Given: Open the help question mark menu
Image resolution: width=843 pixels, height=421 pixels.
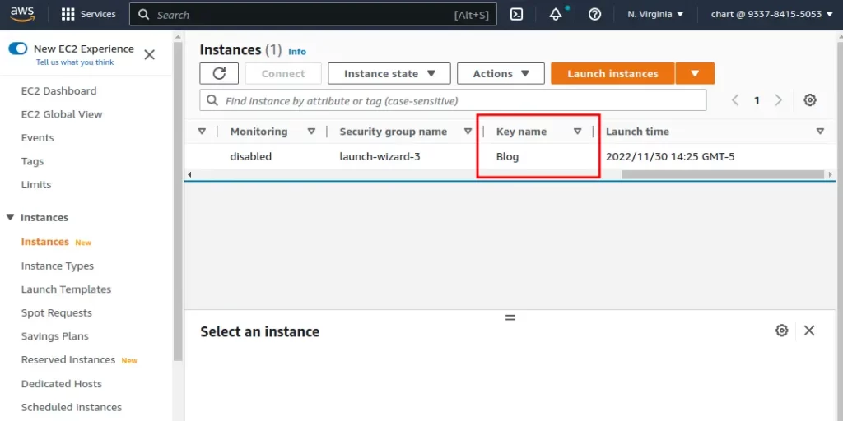Looking at the screenshot, I should pos(594,15).
